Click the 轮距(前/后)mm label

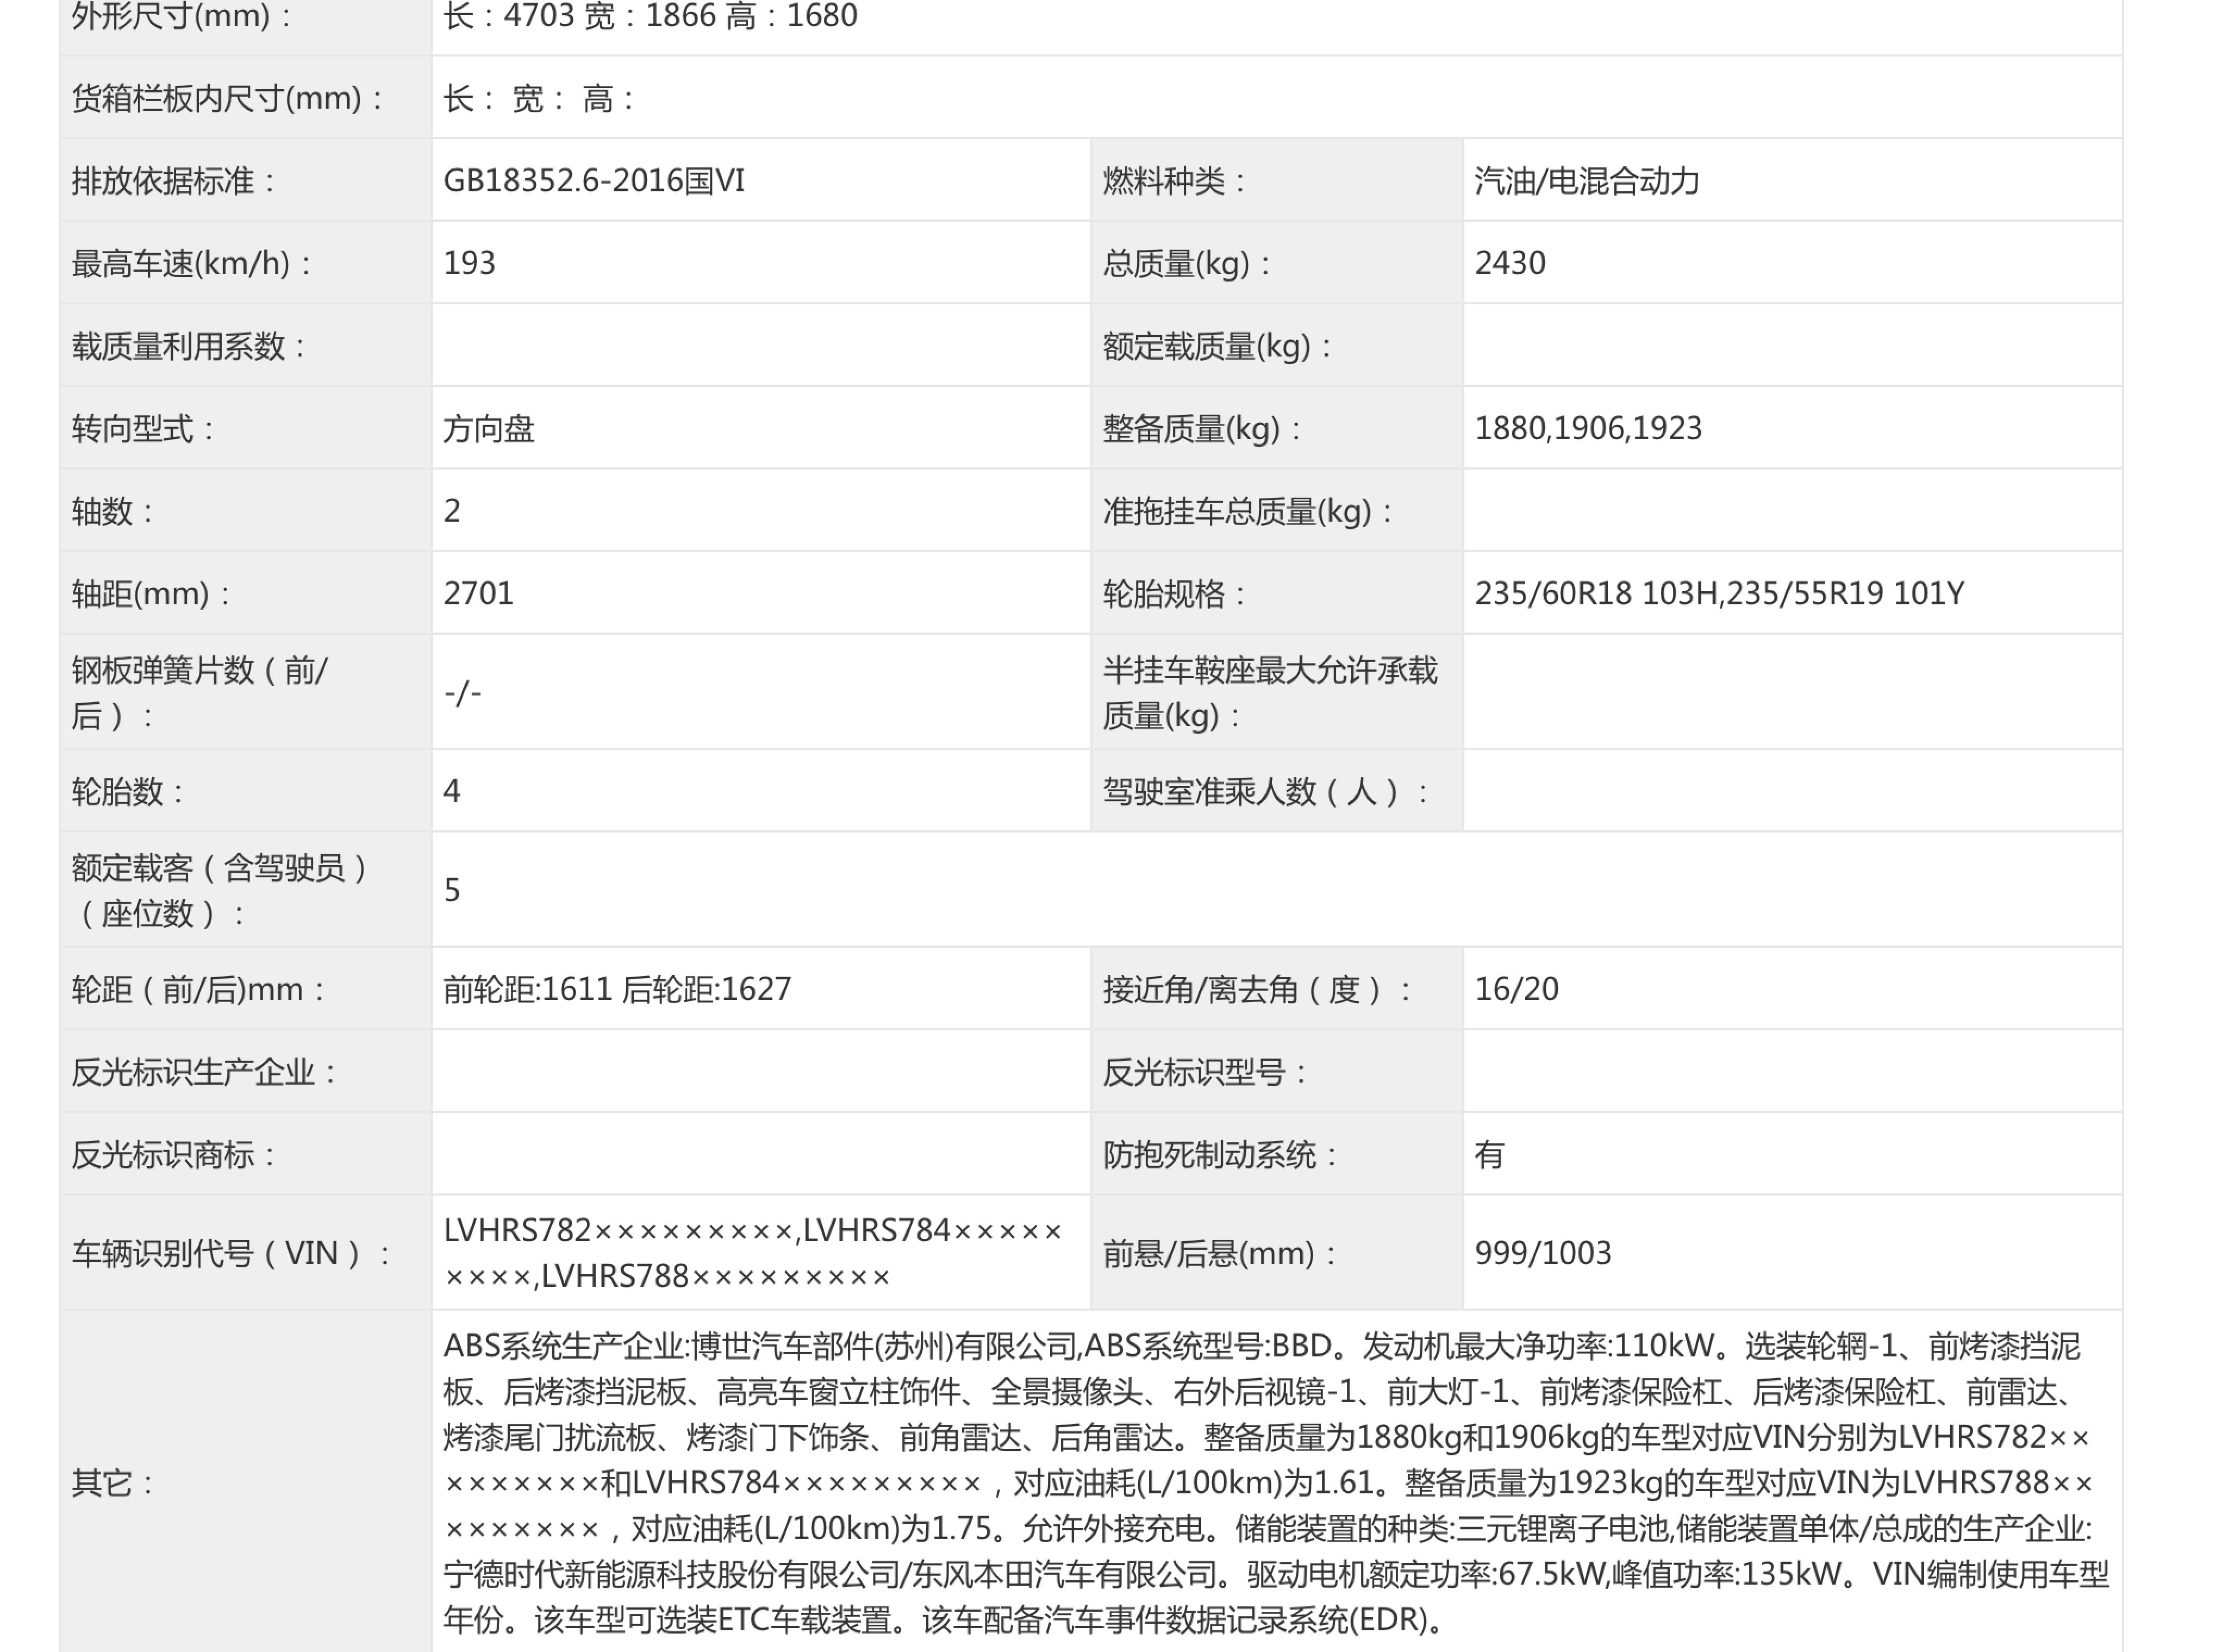tap(198, 990)
